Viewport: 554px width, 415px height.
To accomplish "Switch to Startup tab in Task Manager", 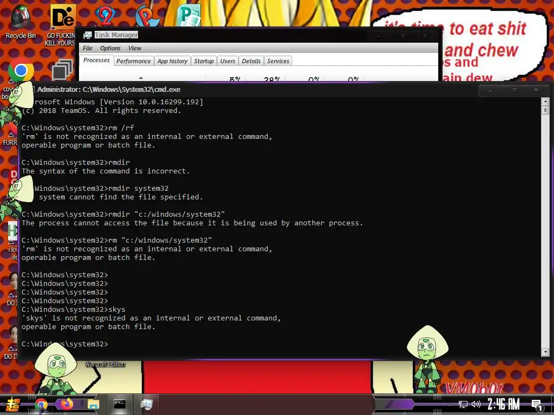I will 204,61.
